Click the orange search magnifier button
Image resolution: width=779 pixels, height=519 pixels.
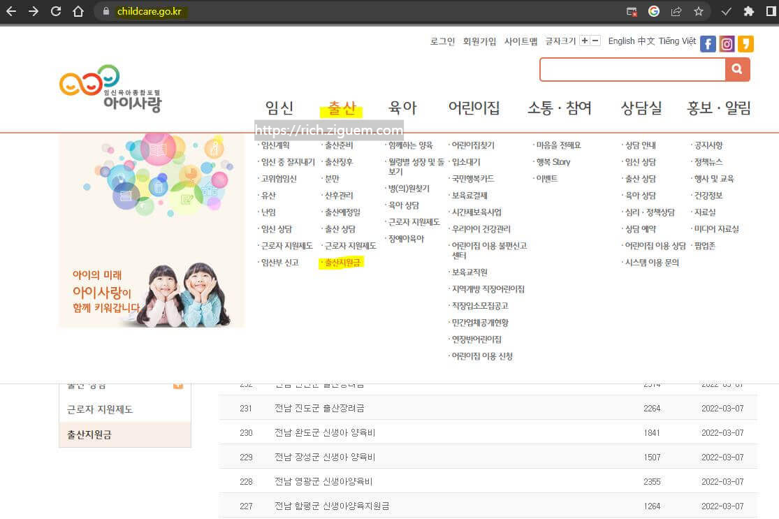(737, 69)
